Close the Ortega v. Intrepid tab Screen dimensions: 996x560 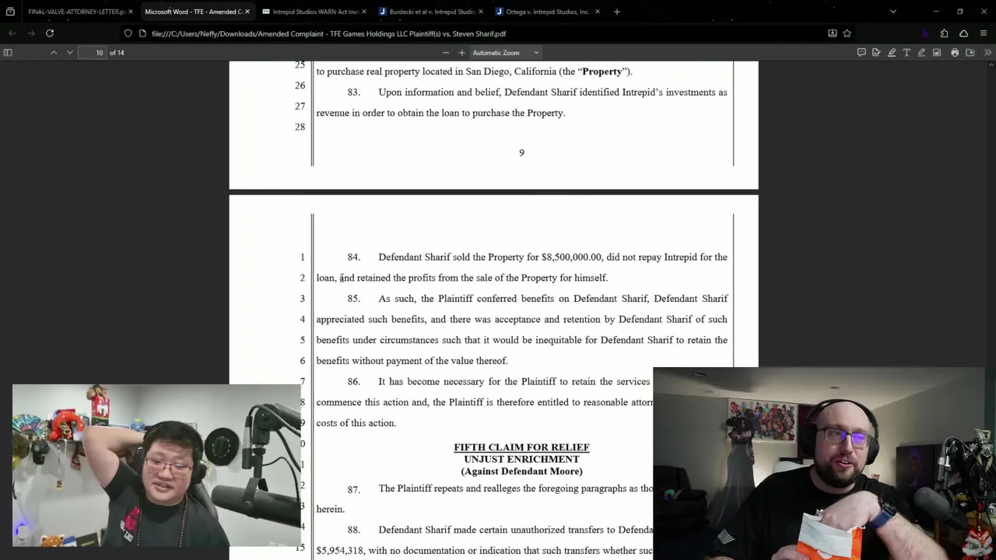click(598, 12)
